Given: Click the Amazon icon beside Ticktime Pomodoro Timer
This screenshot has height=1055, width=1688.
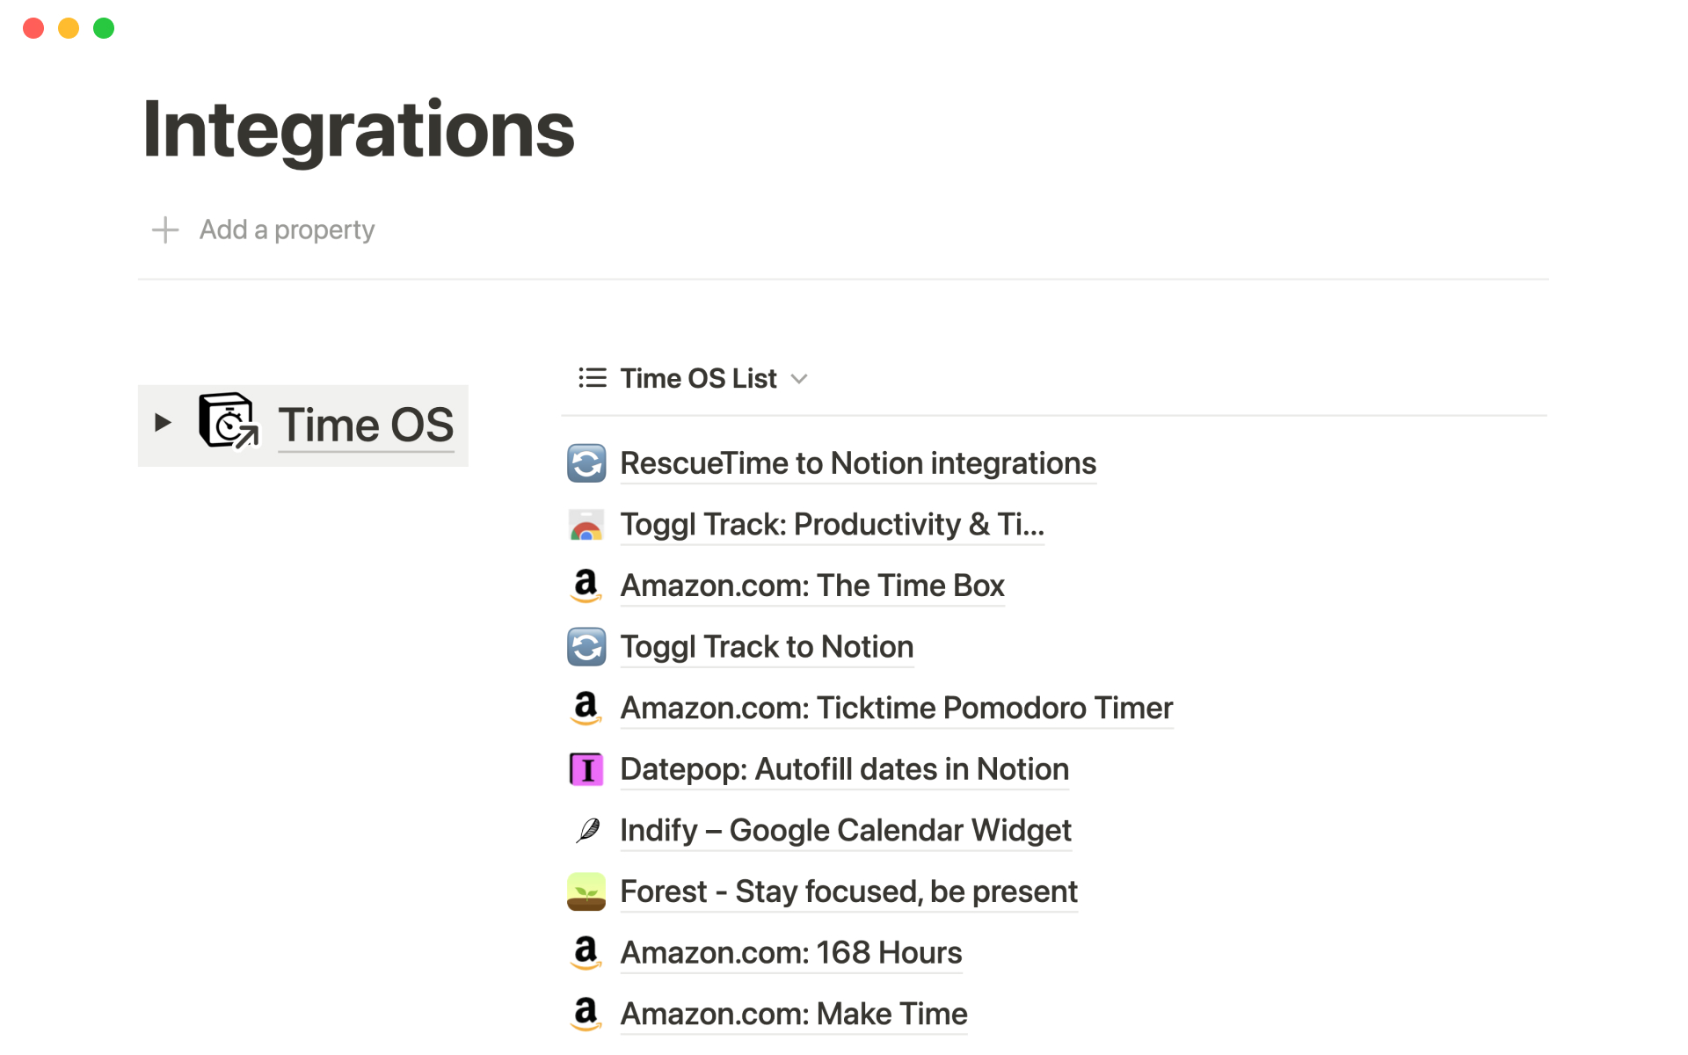Looking at the screenshot, I should 586,708.
